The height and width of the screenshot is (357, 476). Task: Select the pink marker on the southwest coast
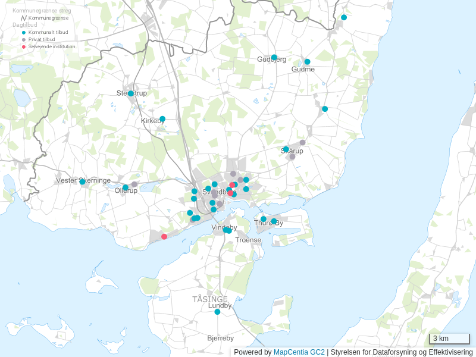tap(164, 237)
